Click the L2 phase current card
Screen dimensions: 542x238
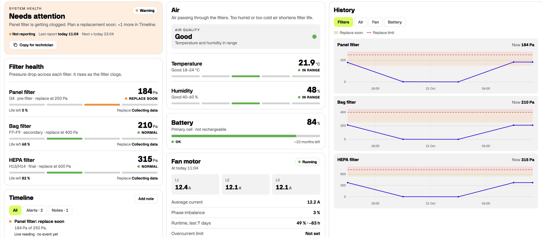246,184
